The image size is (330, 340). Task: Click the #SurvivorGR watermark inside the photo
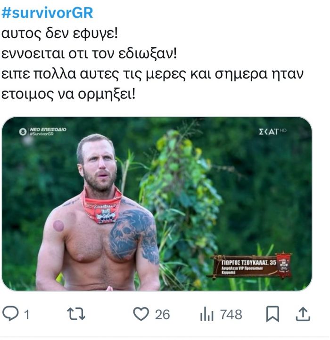point(41,134)
